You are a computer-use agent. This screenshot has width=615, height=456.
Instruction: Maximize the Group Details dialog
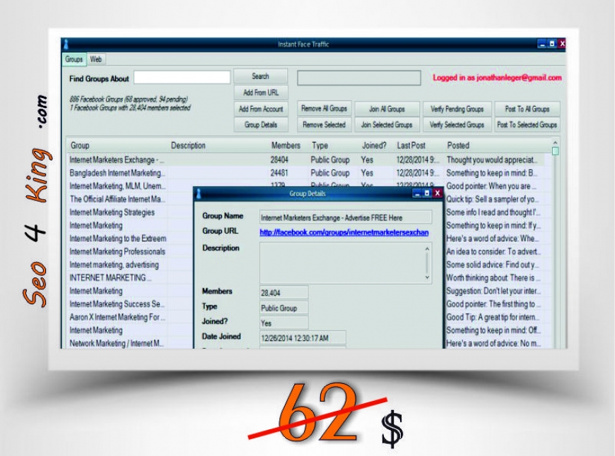click(427, 193)
